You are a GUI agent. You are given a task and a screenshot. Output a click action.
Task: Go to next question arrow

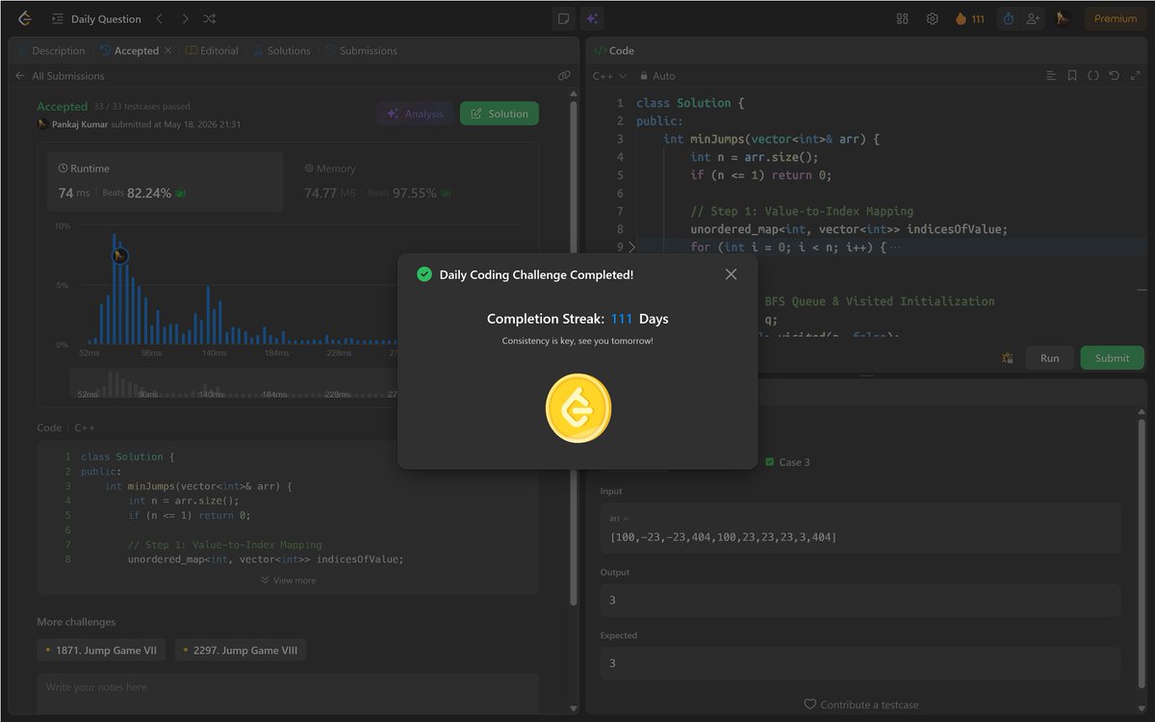click(185, 18)
